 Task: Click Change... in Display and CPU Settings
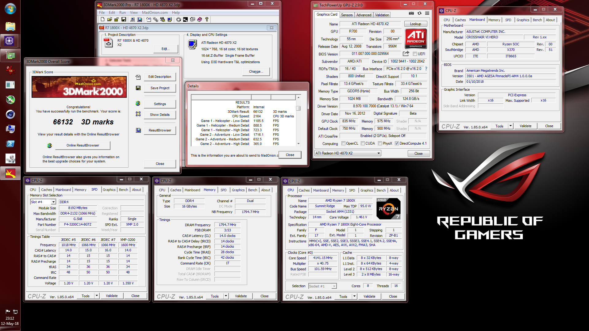256,71
